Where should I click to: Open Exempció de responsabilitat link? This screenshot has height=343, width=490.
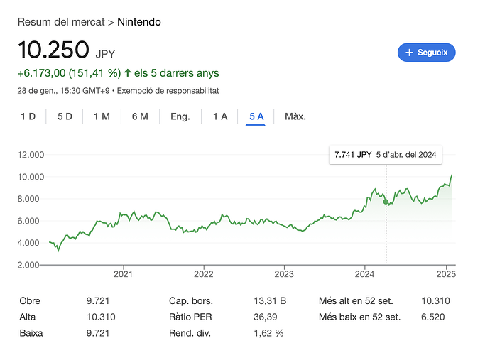[x=168, y=91]
